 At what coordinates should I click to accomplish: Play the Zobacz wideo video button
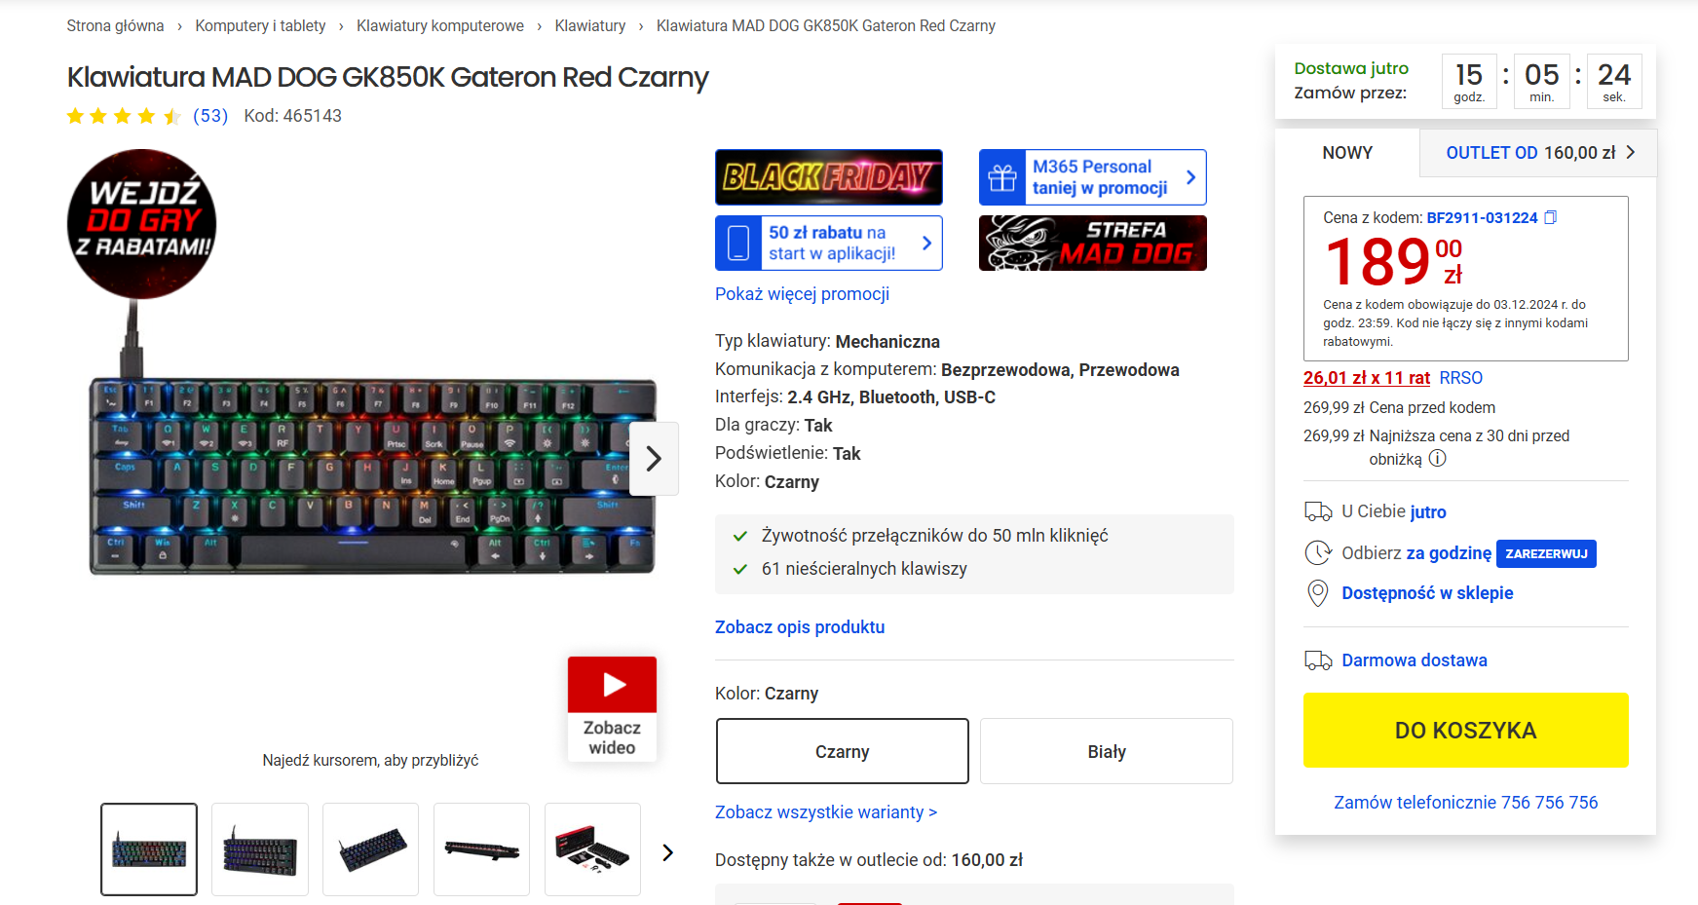612,708
